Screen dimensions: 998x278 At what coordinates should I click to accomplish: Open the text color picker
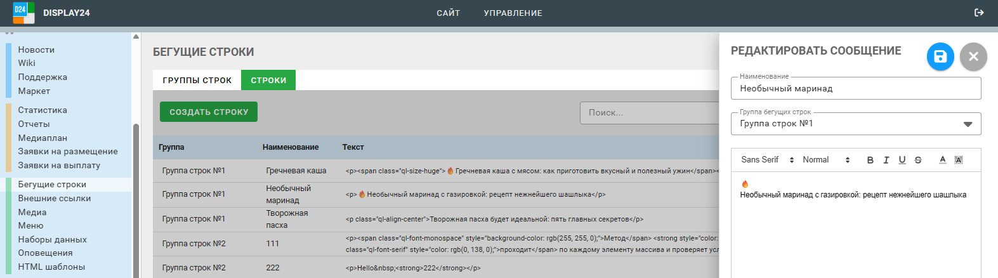coord(942,160)
